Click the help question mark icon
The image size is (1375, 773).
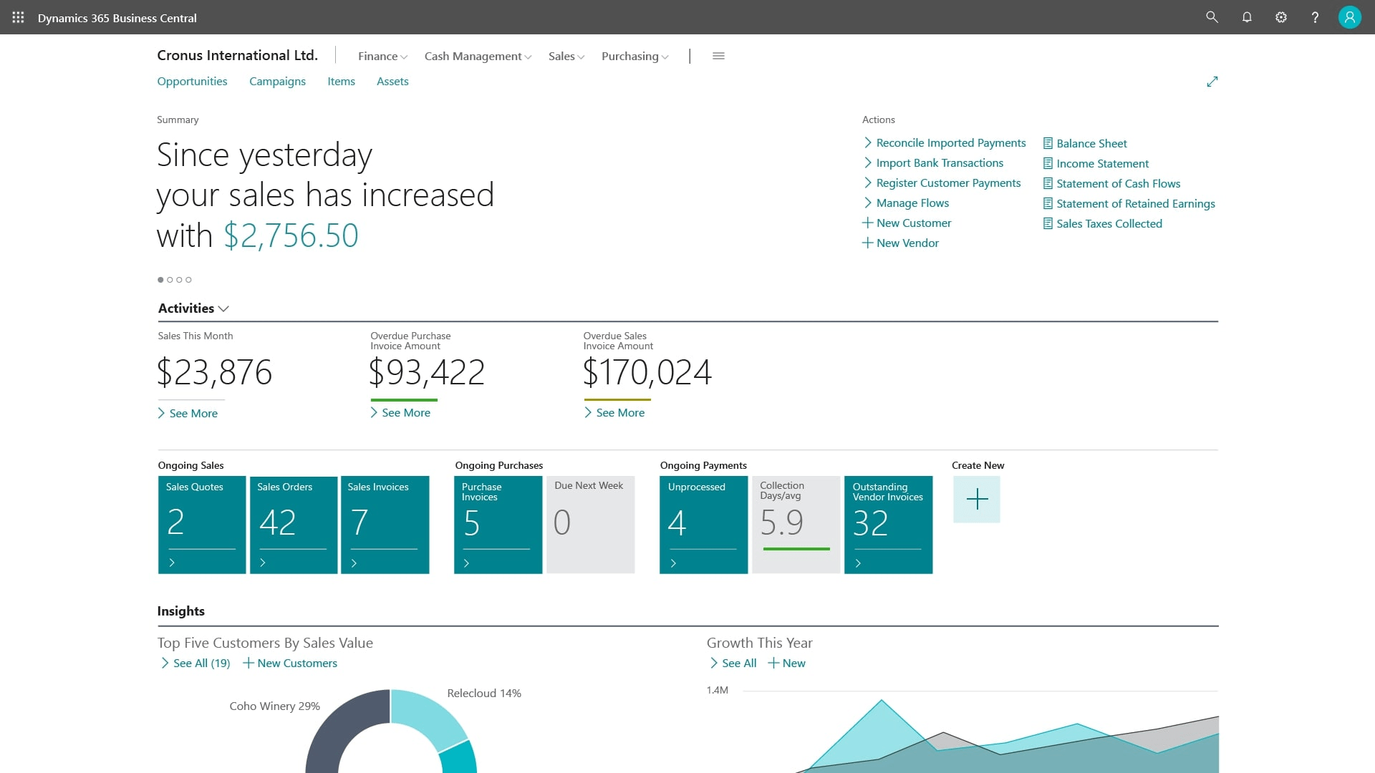click(1316, 17)
